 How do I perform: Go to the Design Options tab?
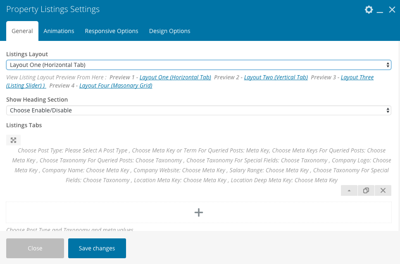point(169,31)
